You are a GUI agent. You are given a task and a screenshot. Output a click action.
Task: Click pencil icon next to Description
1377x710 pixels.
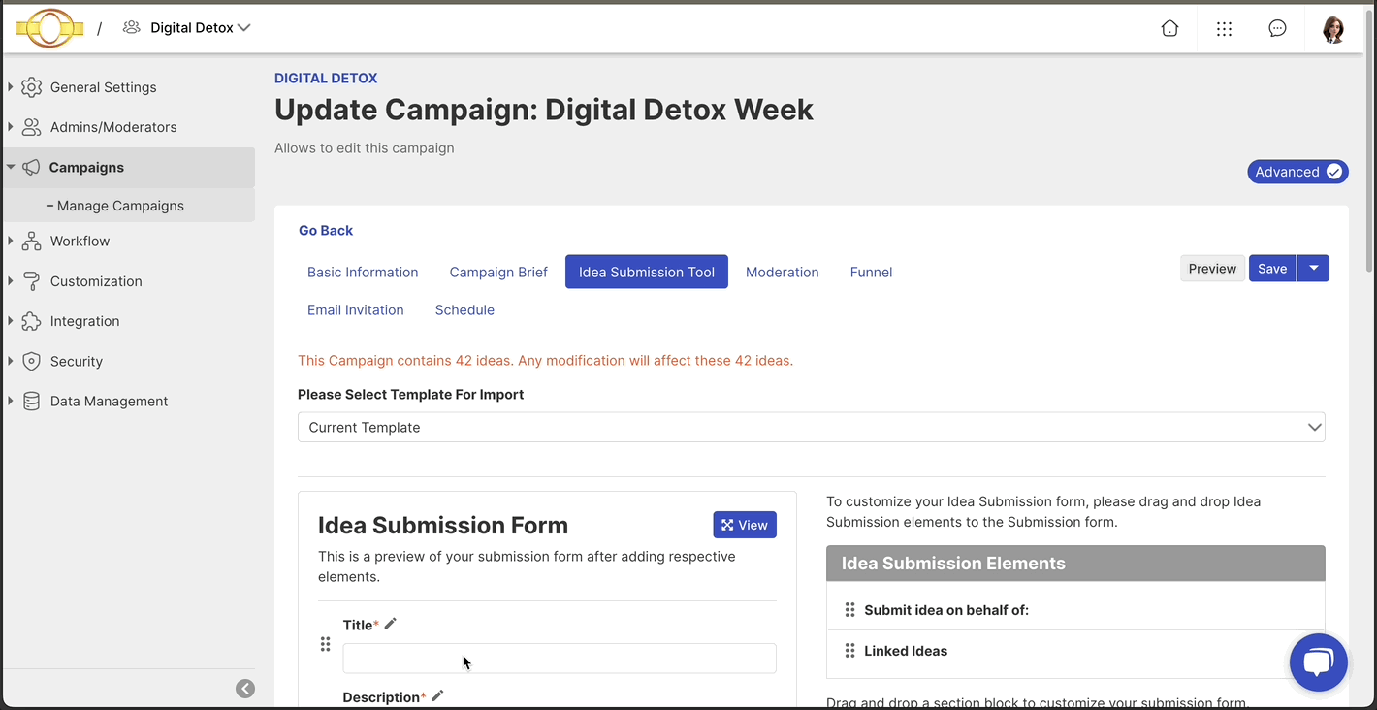437,696
